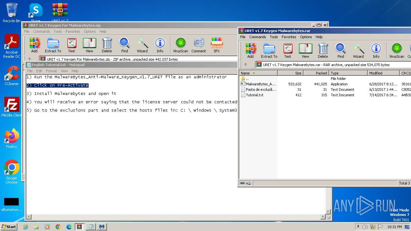This screenshot has height=231, width=411.
Task: Click Add in the zip WinRAR toolbar
Action: (x=34, y=45)
